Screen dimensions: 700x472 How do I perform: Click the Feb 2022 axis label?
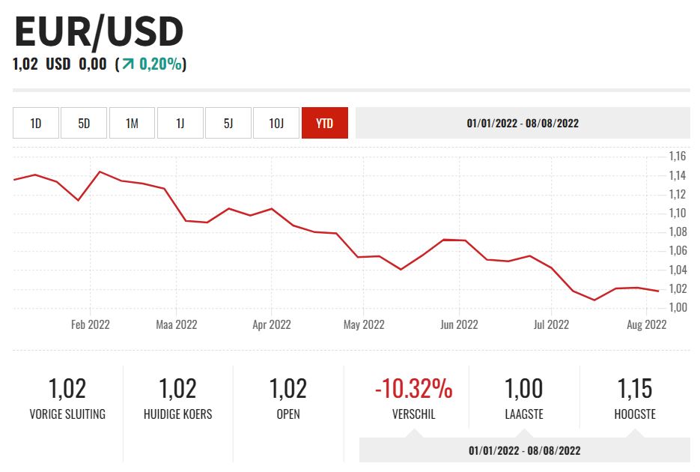[91, 324]
